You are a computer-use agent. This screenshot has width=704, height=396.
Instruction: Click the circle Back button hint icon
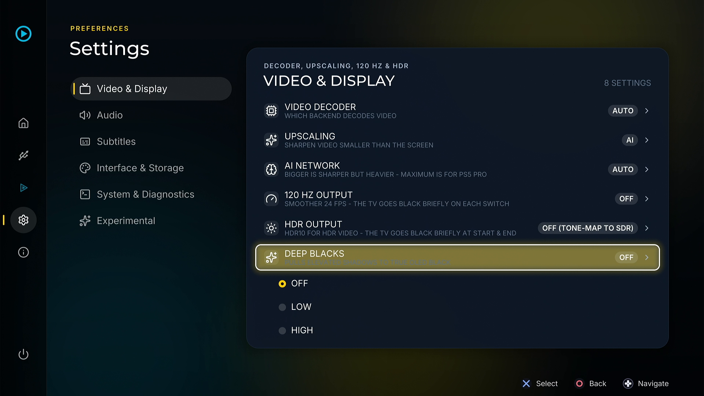tap(579, 384)
